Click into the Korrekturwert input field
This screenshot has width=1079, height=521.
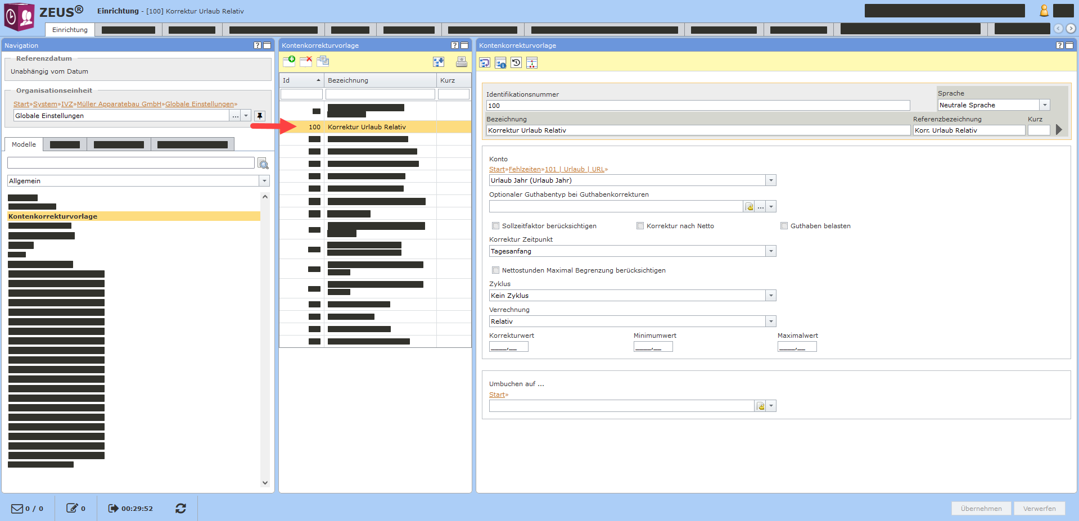tap(508, 347)
